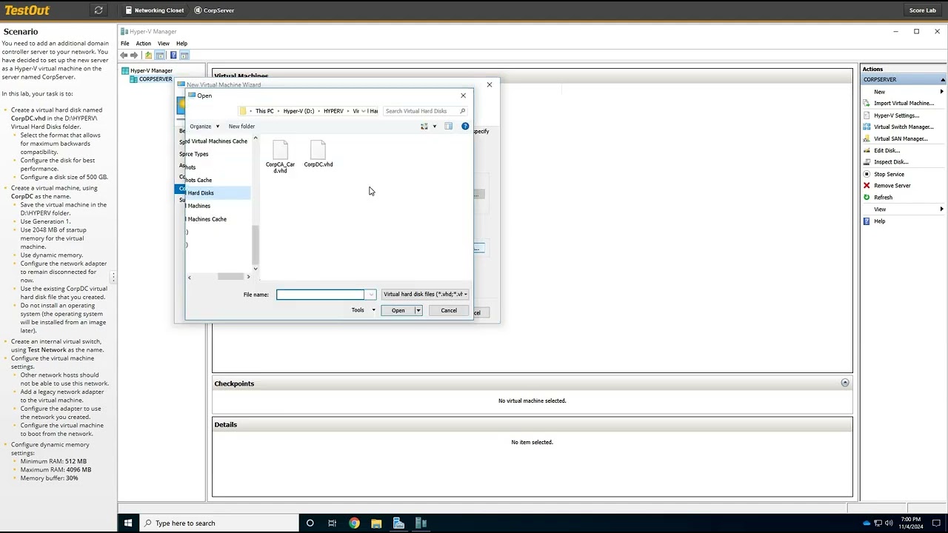Collapse the CORPSERVER actions section

tap(942, 79)
